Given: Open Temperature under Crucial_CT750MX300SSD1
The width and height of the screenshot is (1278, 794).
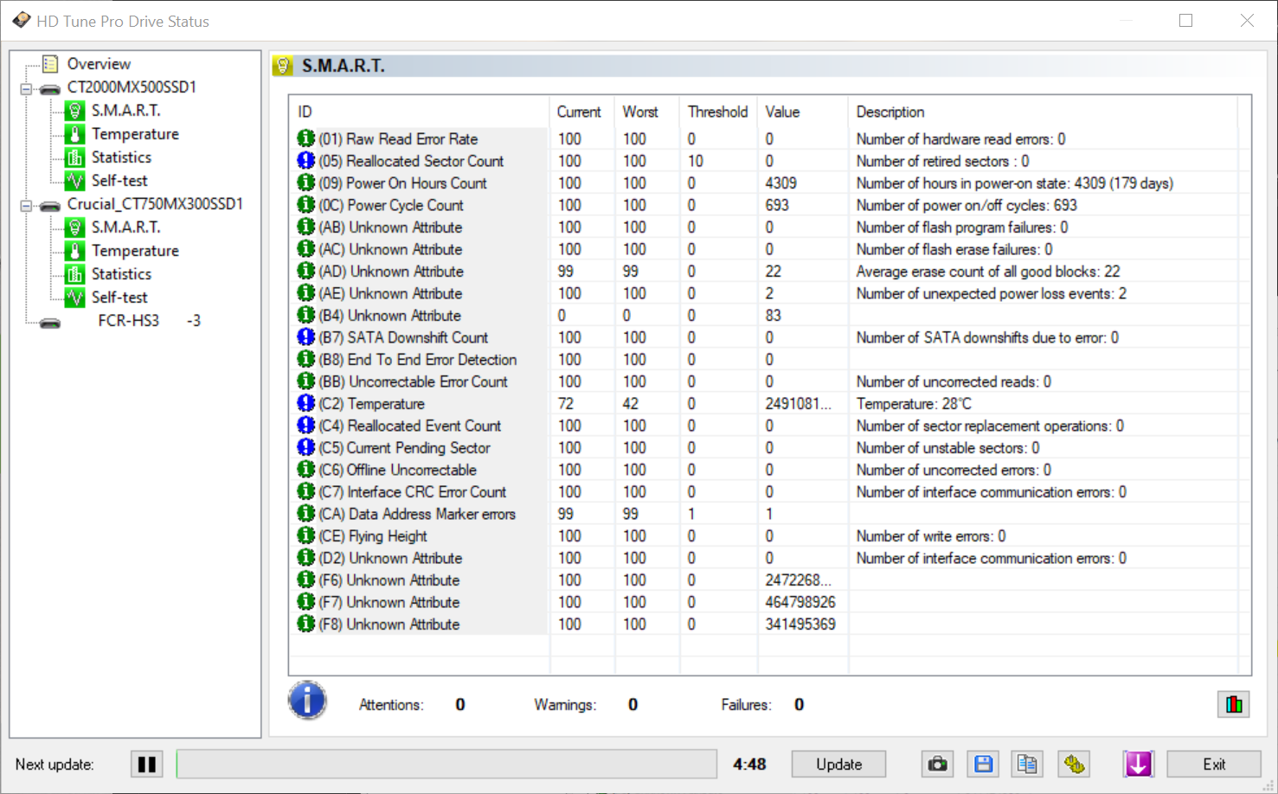Looking at the screenshot, I should [135, 251].
